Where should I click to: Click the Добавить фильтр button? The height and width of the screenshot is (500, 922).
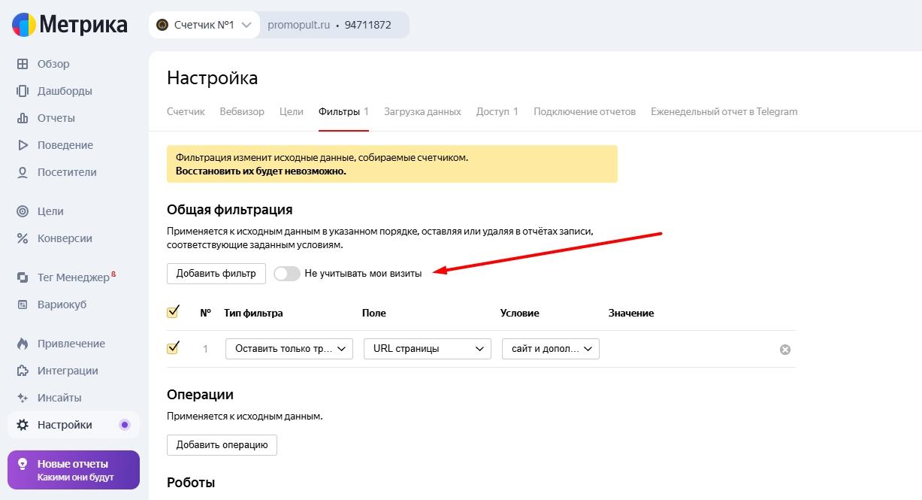point(216,274)
